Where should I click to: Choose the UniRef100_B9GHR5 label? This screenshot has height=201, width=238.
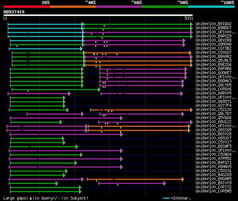pos(213,179)
